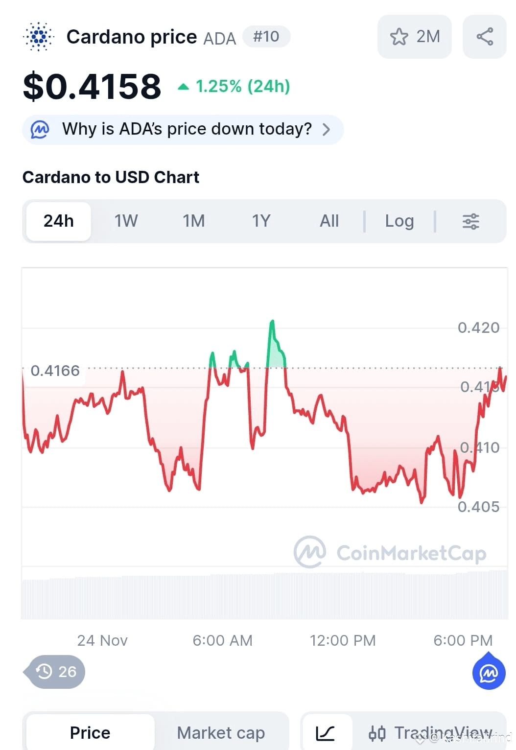Click the Cardano logo icon
The height and width of the screenshot is (750, 516).
pos(39,37)
